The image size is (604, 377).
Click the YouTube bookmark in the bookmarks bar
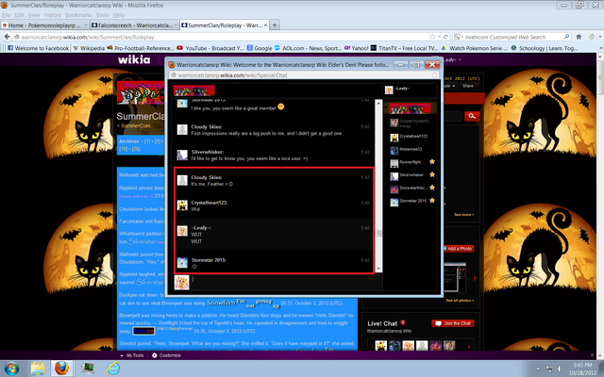point(210,48)
